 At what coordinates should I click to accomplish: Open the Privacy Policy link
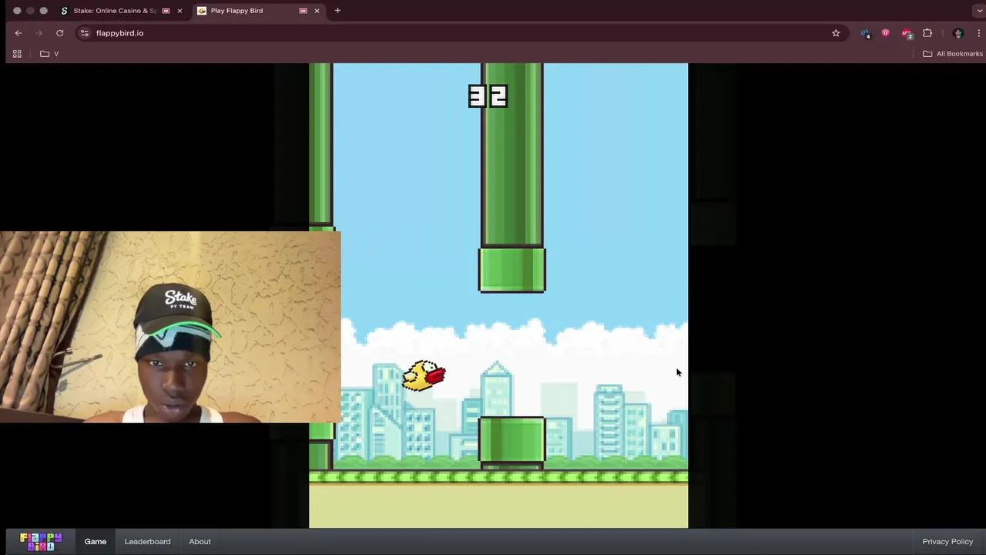[x=947, y=541]
